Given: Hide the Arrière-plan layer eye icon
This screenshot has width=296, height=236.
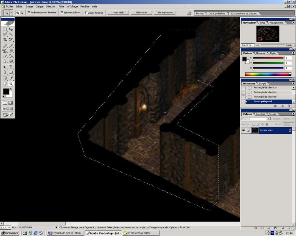Looking at the screenshot, I should point(244,130).
